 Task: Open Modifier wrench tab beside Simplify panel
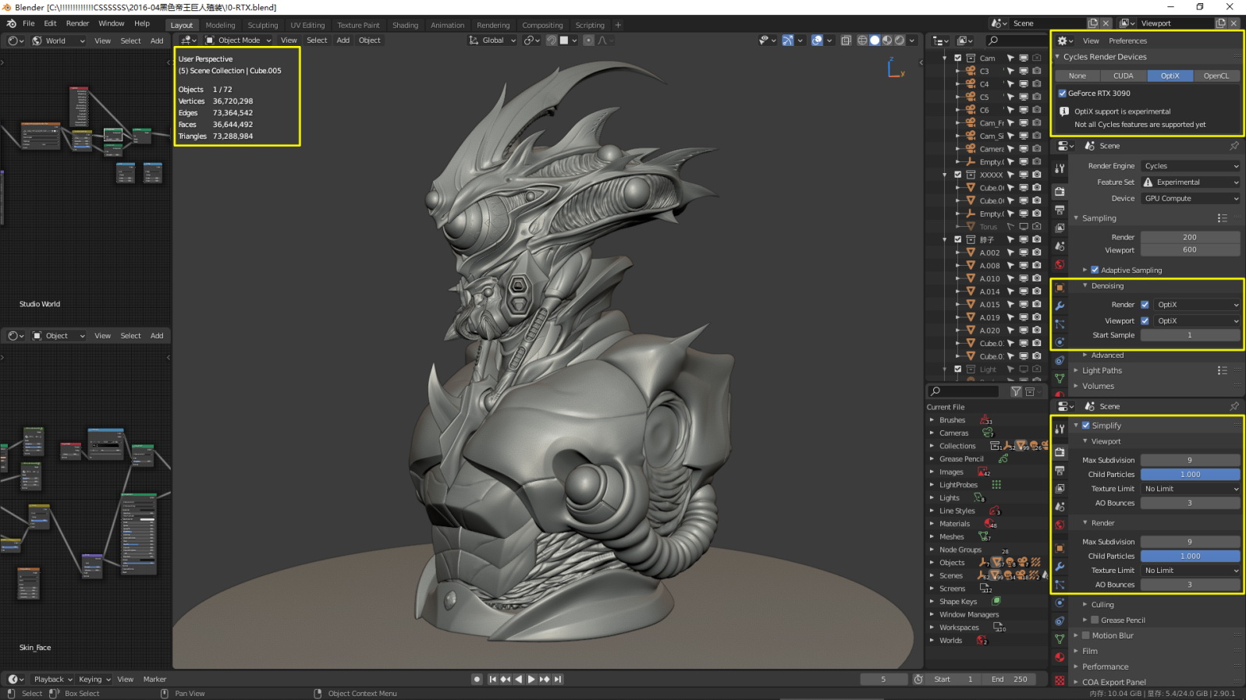point(1060,567)
